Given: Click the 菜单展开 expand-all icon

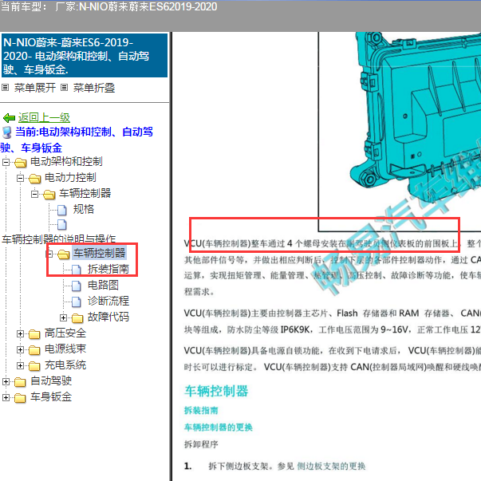Looking at the screenshot, I should [6, 88].
